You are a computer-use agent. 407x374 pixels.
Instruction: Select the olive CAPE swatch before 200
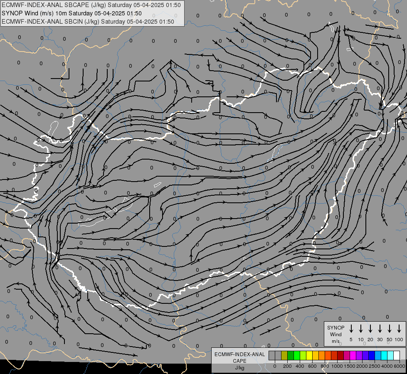(284, 355)
